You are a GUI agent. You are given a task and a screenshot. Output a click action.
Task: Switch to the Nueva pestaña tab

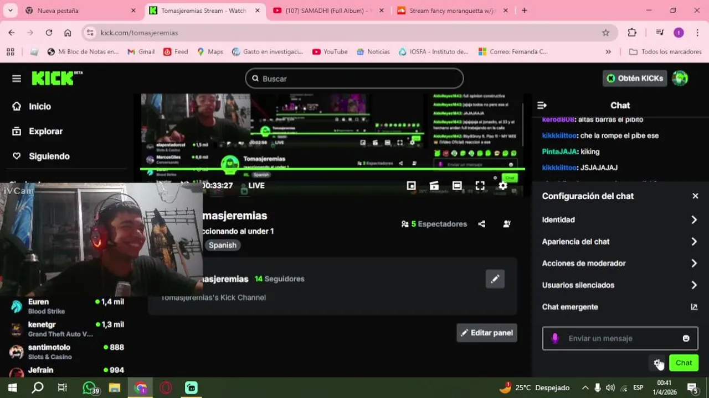pos(80,11)
